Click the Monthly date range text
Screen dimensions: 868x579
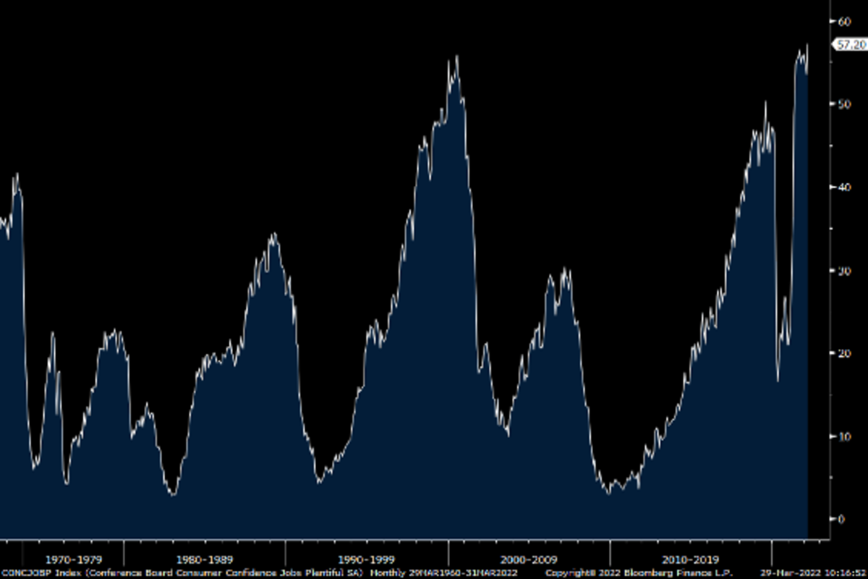pos(443,572)
